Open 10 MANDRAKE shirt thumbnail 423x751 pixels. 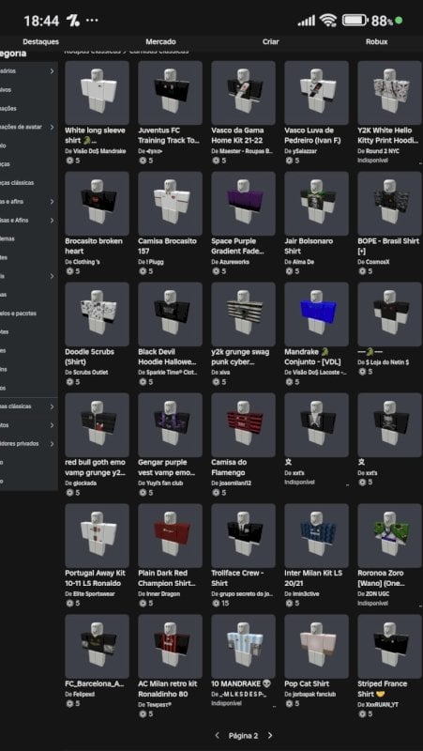pyautogui.click(x=243, y=646)
